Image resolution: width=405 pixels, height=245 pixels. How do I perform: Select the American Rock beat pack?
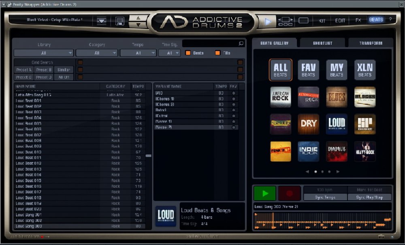click(281, 97)
